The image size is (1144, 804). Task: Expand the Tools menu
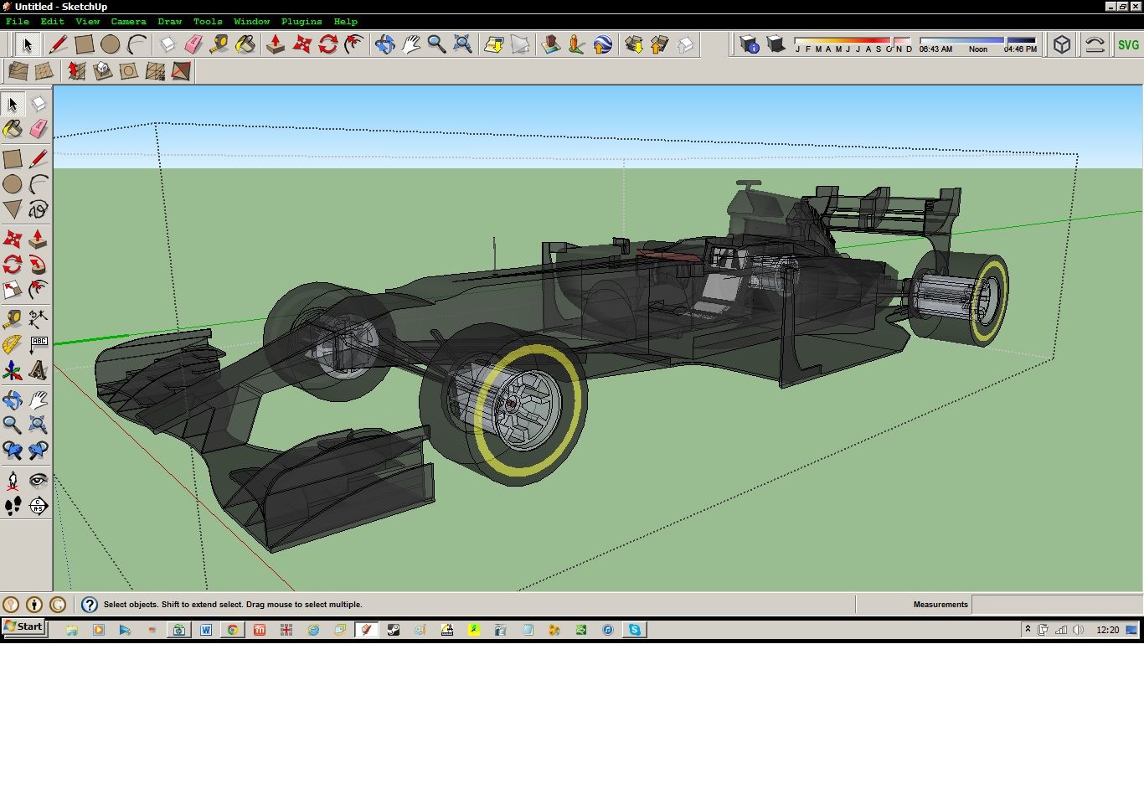pos(207,21)
